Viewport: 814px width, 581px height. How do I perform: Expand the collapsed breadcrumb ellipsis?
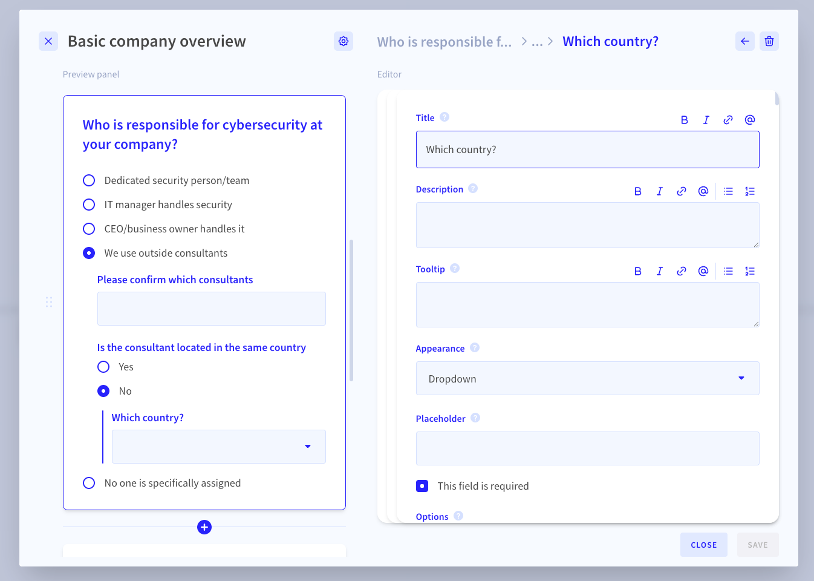tap(536, 41)
